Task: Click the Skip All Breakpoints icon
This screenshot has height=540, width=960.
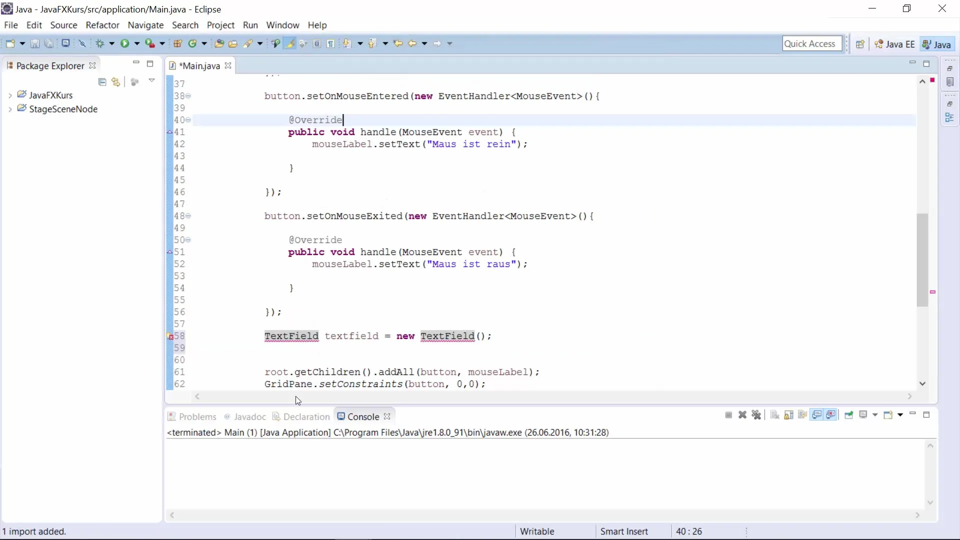Action: coord(82,43)
